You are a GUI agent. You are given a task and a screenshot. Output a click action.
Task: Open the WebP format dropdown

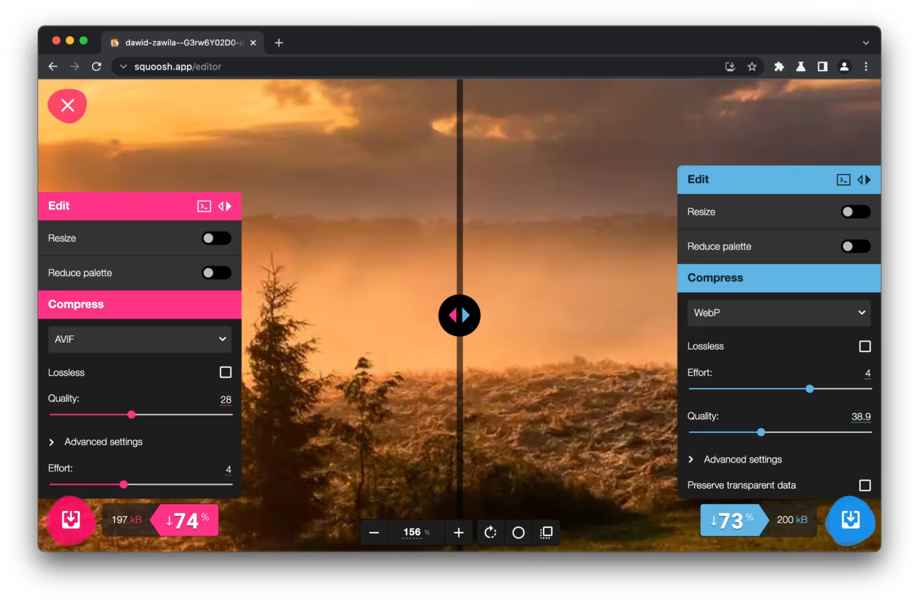tap(779, 313)
